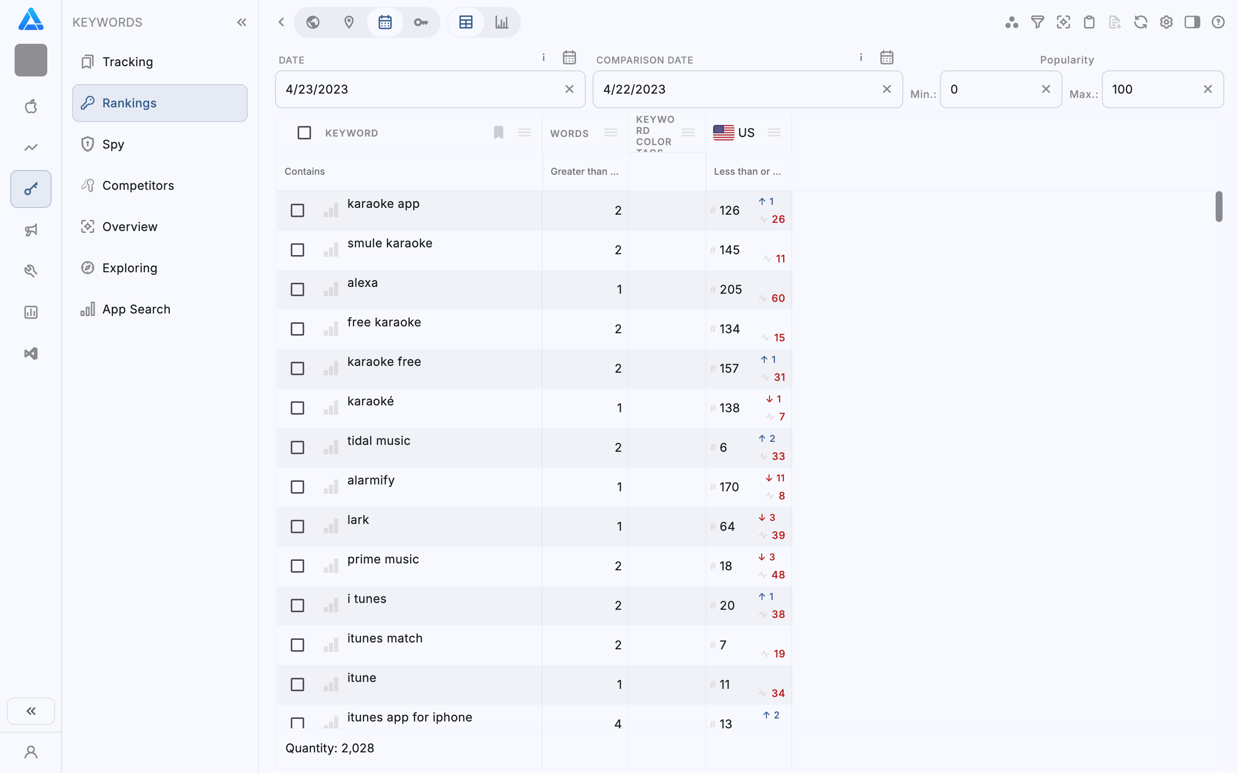The width and height of the screenshot is (1238, 773).
Task: Check the 'karaoke app' row checkbox
Action: (297, 210)
